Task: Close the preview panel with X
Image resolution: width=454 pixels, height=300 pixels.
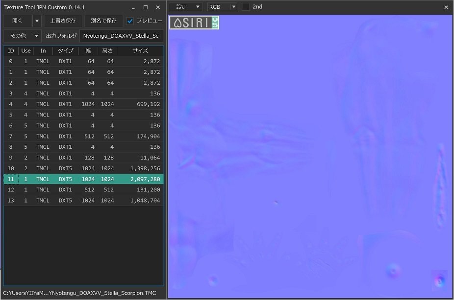Action: [446, 7]
